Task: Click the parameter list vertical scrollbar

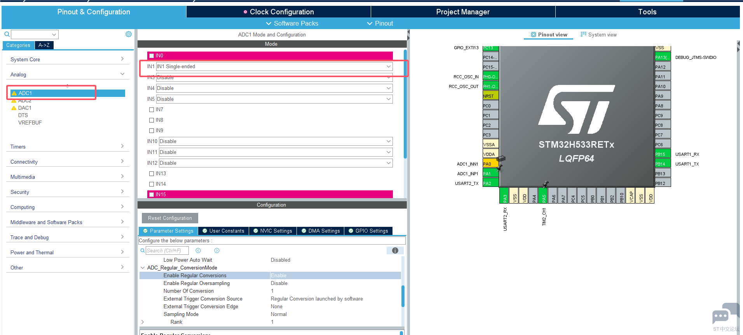Action: coord(403,296)
